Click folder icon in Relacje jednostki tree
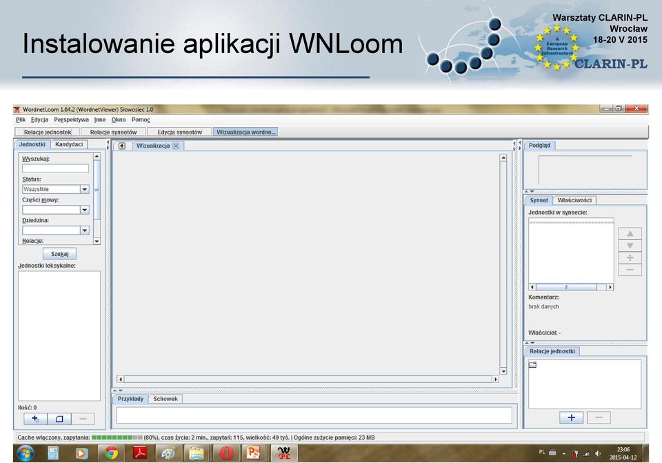This screenshot has height=463, width=662. tap(533, 364)
